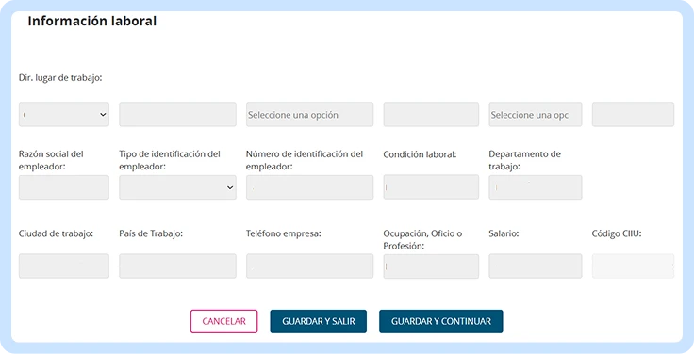This screenshot has height=354, width=694.
Task: Click the 'Condición laboral:' label
Action: (x=420, y=154)
